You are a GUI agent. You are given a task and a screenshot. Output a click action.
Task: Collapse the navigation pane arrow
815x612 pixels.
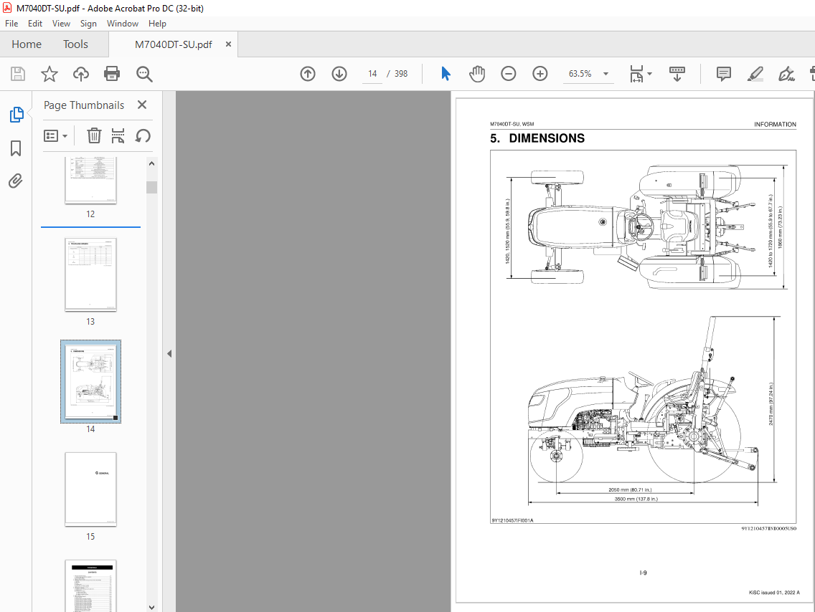[x=169, y=353]
